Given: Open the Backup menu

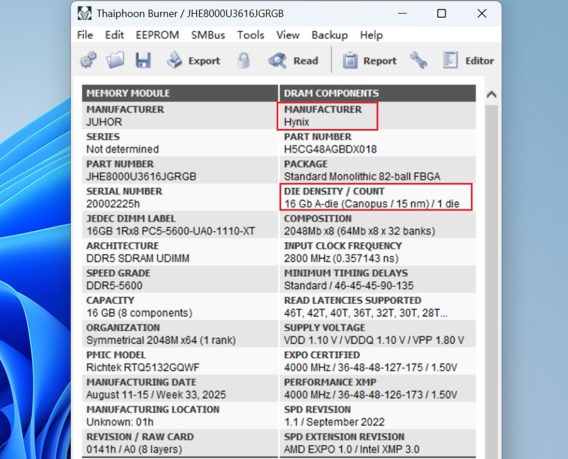Looking at the screenshot, I should tap(330, 35).
